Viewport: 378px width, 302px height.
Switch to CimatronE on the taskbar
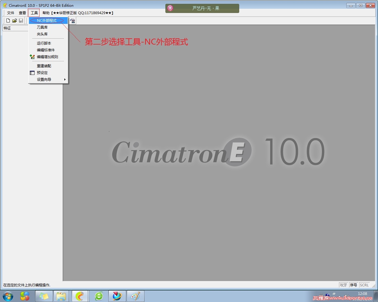click(x=80, y=296)
